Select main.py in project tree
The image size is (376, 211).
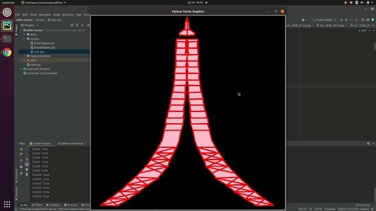34,64
